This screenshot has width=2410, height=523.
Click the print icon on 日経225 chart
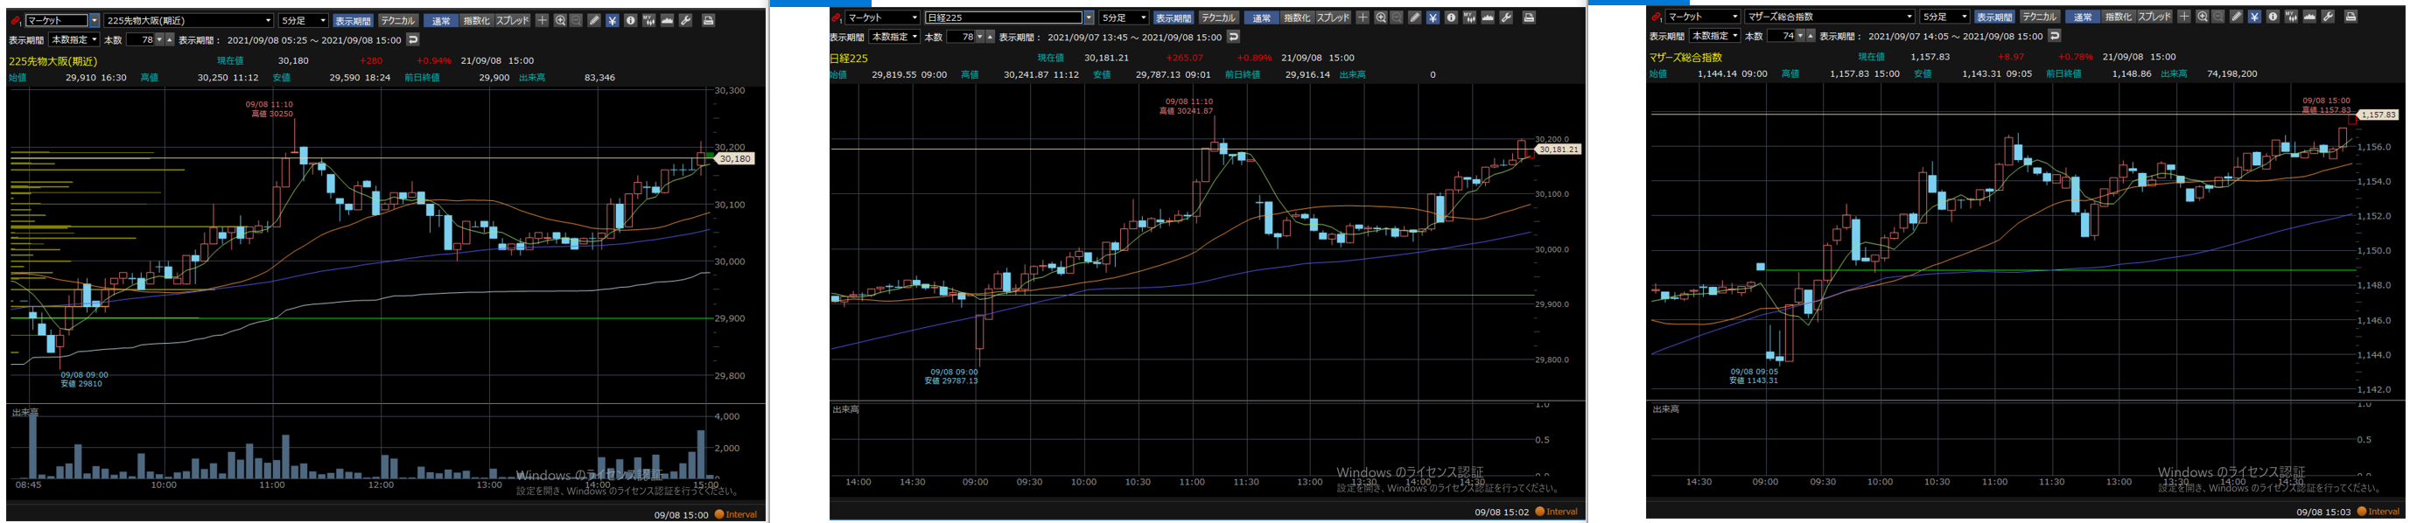point(1529,17)
